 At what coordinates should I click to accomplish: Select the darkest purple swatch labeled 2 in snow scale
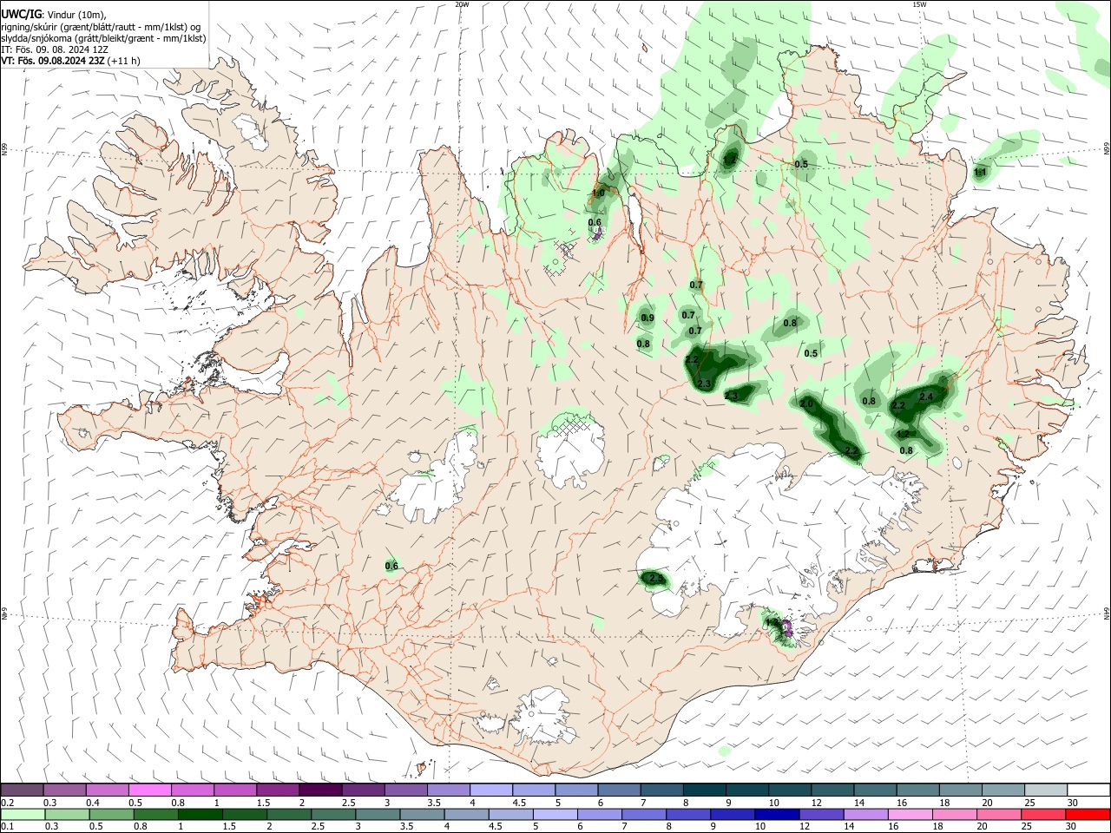coord(320,790)
